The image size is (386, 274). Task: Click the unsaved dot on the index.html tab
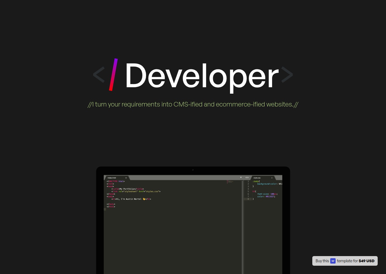(126, 178)
